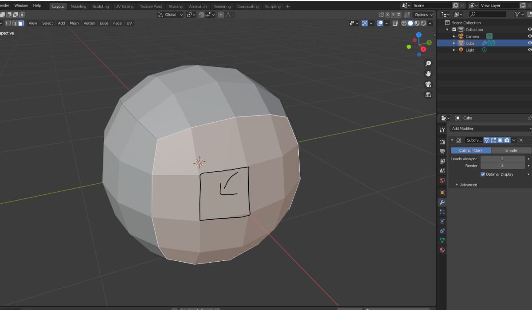Open the Material properties tab icon

(x=442, y=250)
